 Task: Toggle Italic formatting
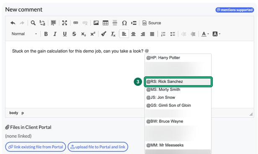(x=55, y=34)
